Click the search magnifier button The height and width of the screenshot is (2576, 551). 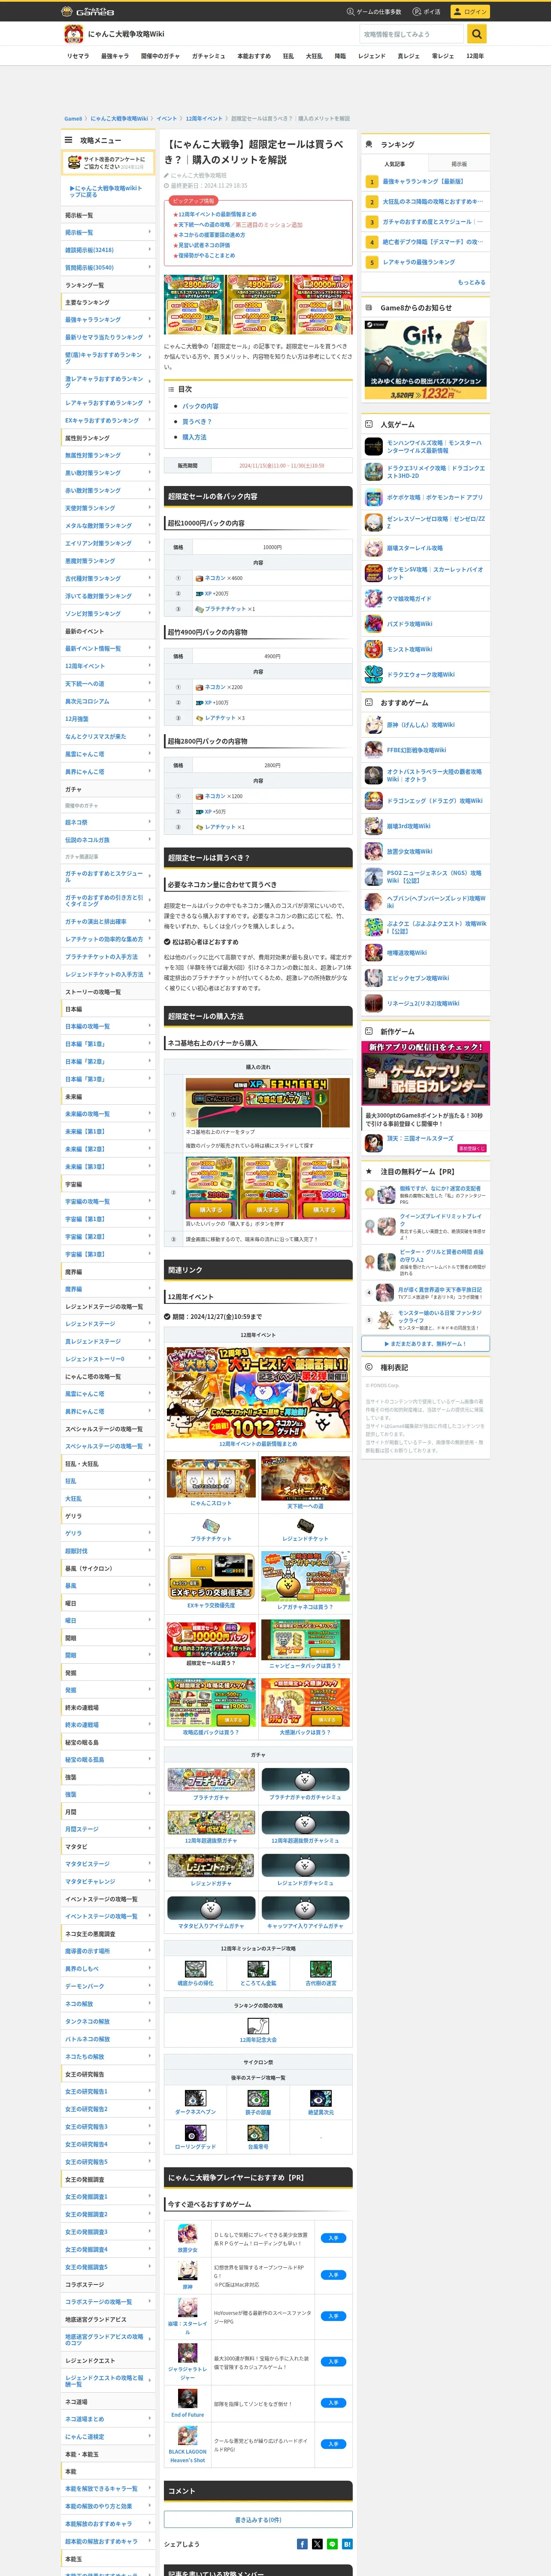point(477,34)
